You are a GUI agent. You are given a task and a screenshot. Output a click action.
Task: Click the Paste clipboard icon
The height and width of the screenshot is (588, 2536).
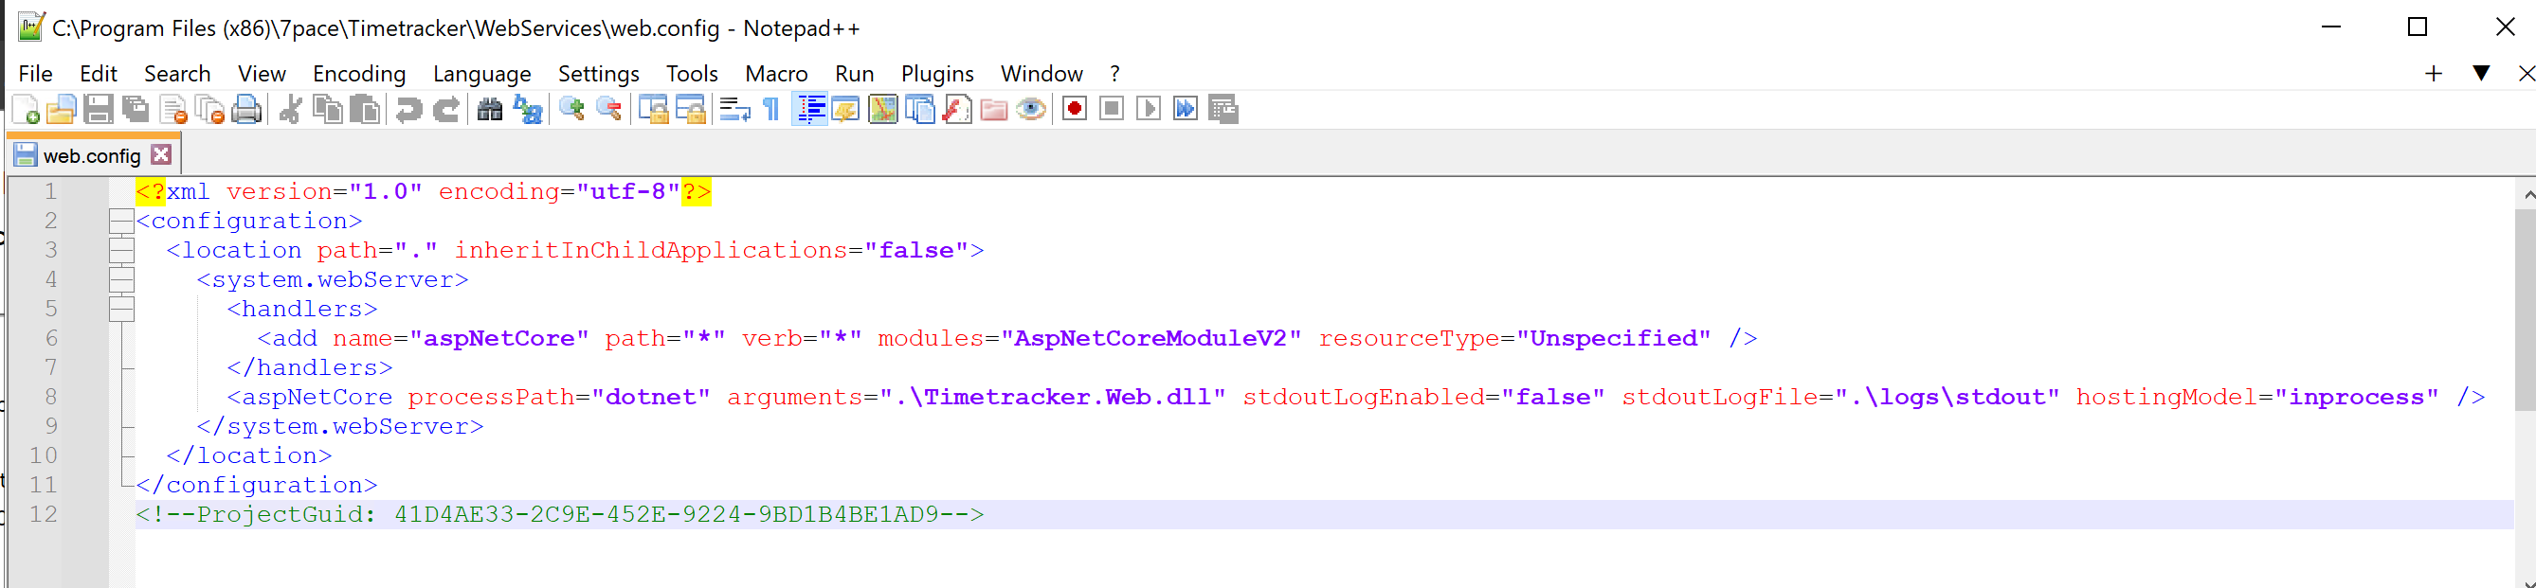tap(365, 109)
